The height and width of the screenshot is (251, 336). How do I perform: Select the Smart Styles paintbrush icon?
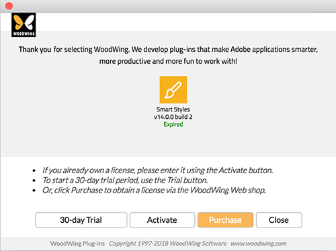[173, 90]
